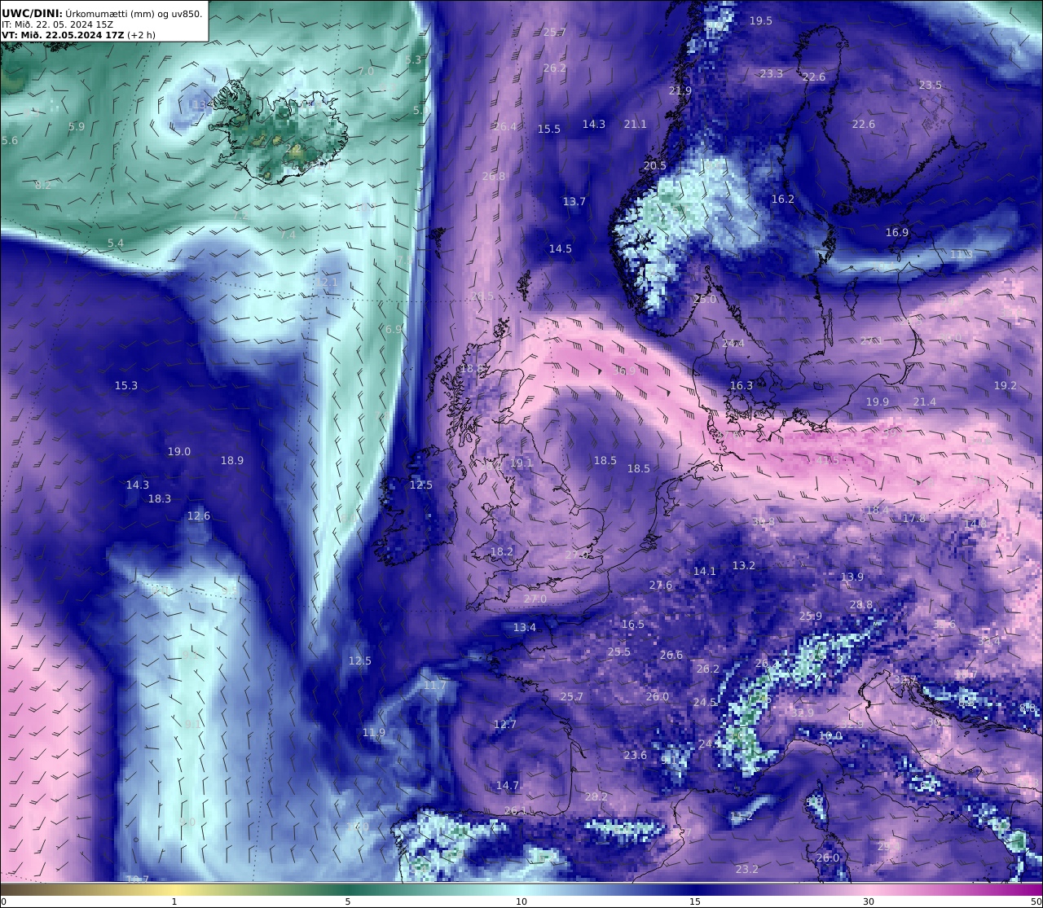Click the colorbar tick label '50'
The image size is (1043, 908).
point(1036,901)
